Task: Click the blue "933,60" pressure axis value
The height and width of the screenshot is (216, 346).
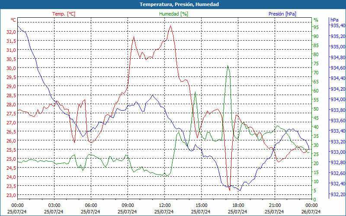Action: point(337,121)
